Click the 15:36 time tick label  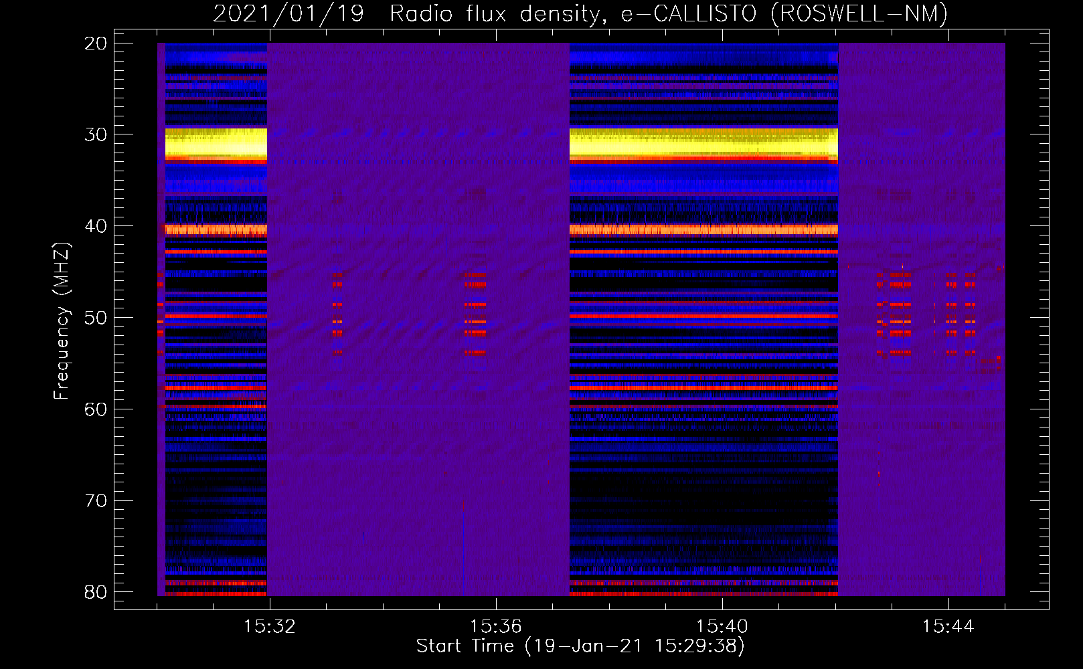[495, 627]
